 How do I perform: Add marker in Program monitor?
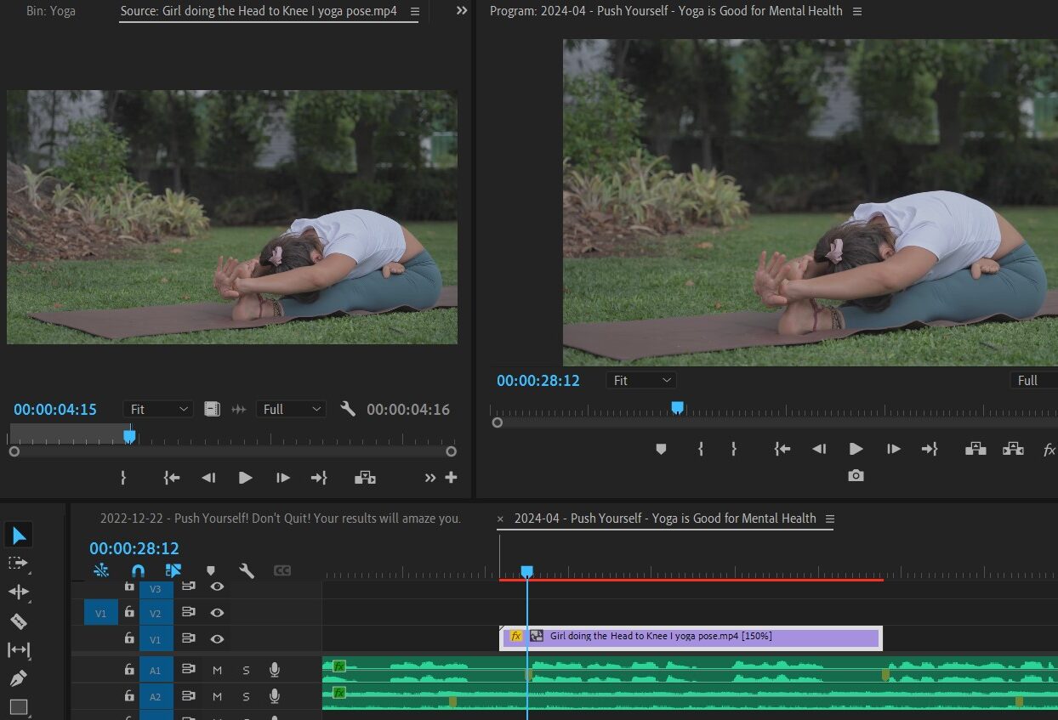pos(661,449)
